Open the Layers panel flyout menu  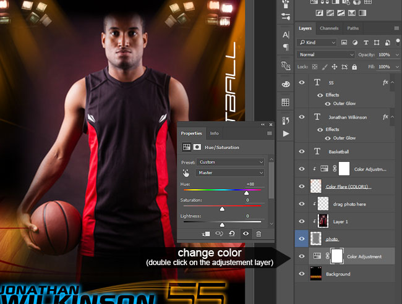point(396,28)
